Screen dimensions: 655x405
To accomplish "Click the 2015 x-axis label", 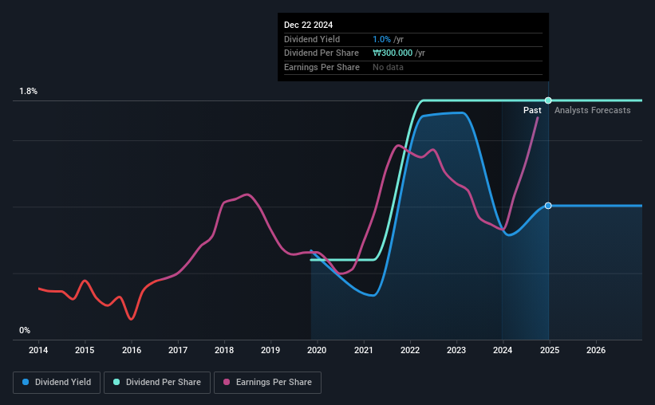I will click(x=85, y=350).
